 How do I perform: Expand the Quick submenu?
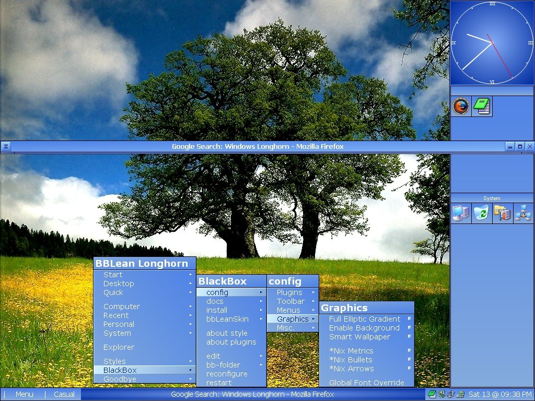coord(145,292)
